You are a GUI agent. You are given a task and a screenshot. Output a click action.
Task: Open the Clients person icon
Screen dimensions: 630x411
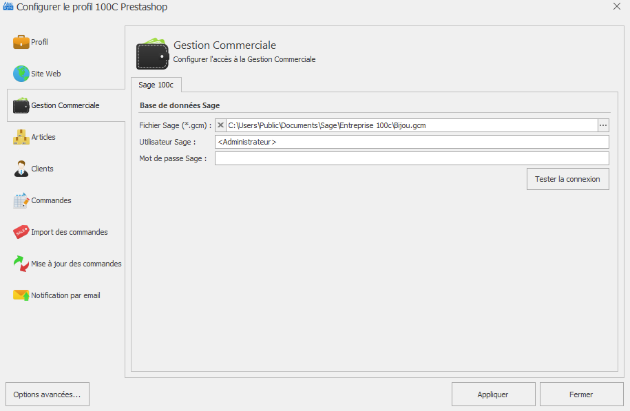(x=21, y=169)
